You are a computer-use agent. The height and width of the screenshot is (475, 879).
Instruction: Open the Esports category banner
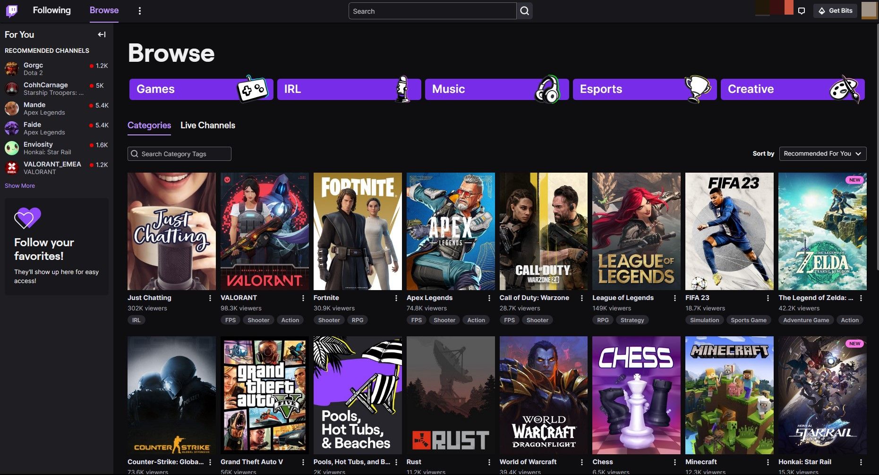tap(644, 89)
